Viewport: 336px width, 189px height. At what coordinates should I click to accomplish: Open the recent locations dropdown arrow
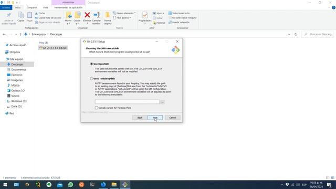16,34
